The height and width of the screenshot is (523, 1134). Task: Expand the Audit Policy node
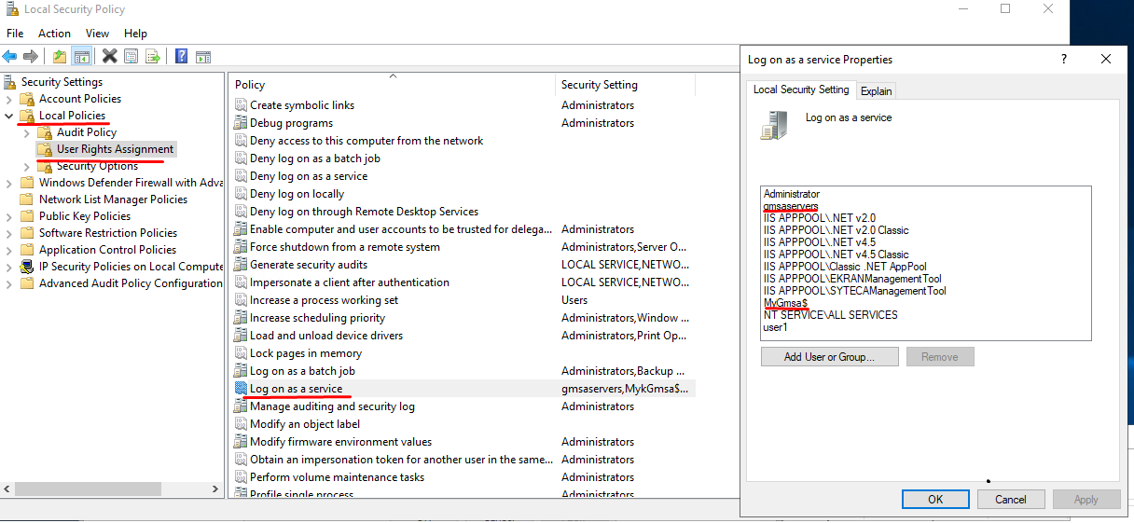coord(26,132)
